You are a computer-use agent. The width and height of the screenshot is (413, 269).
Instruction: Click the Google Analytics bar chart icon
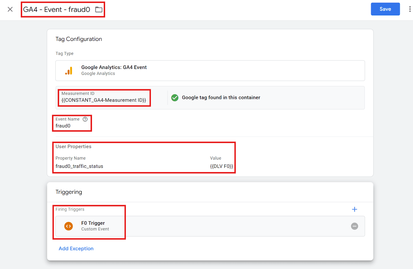coord(69,71)
